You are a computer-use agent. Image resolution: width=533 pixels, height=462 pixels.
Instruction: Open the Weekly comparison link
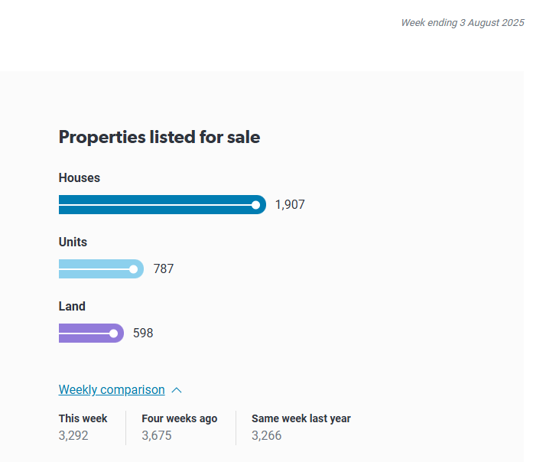[x=112, y=390]
